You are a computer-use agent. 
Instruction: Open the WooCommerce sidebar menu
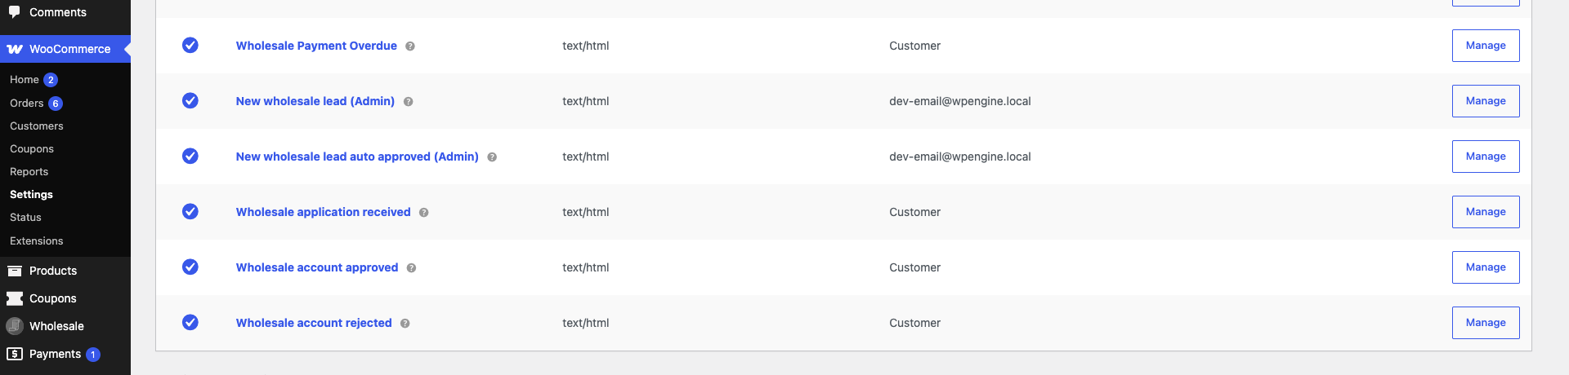point(65,49)
